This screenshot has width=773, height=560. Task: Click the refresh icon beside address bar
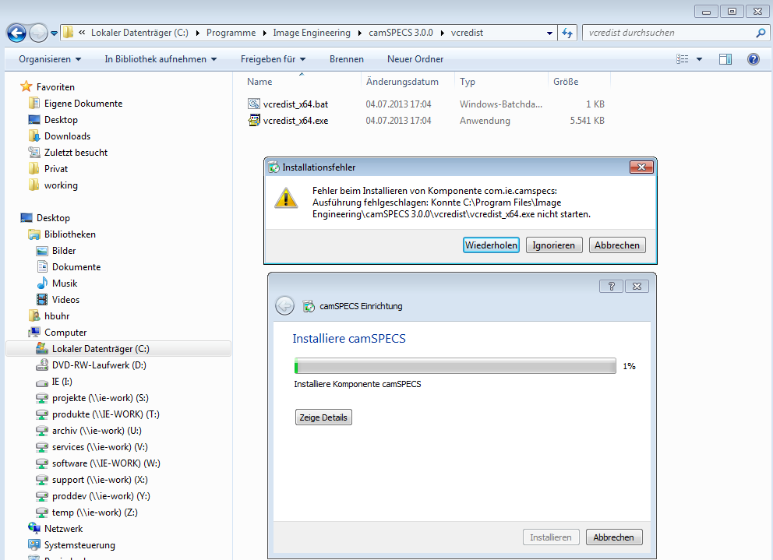(x=567, y=33)
